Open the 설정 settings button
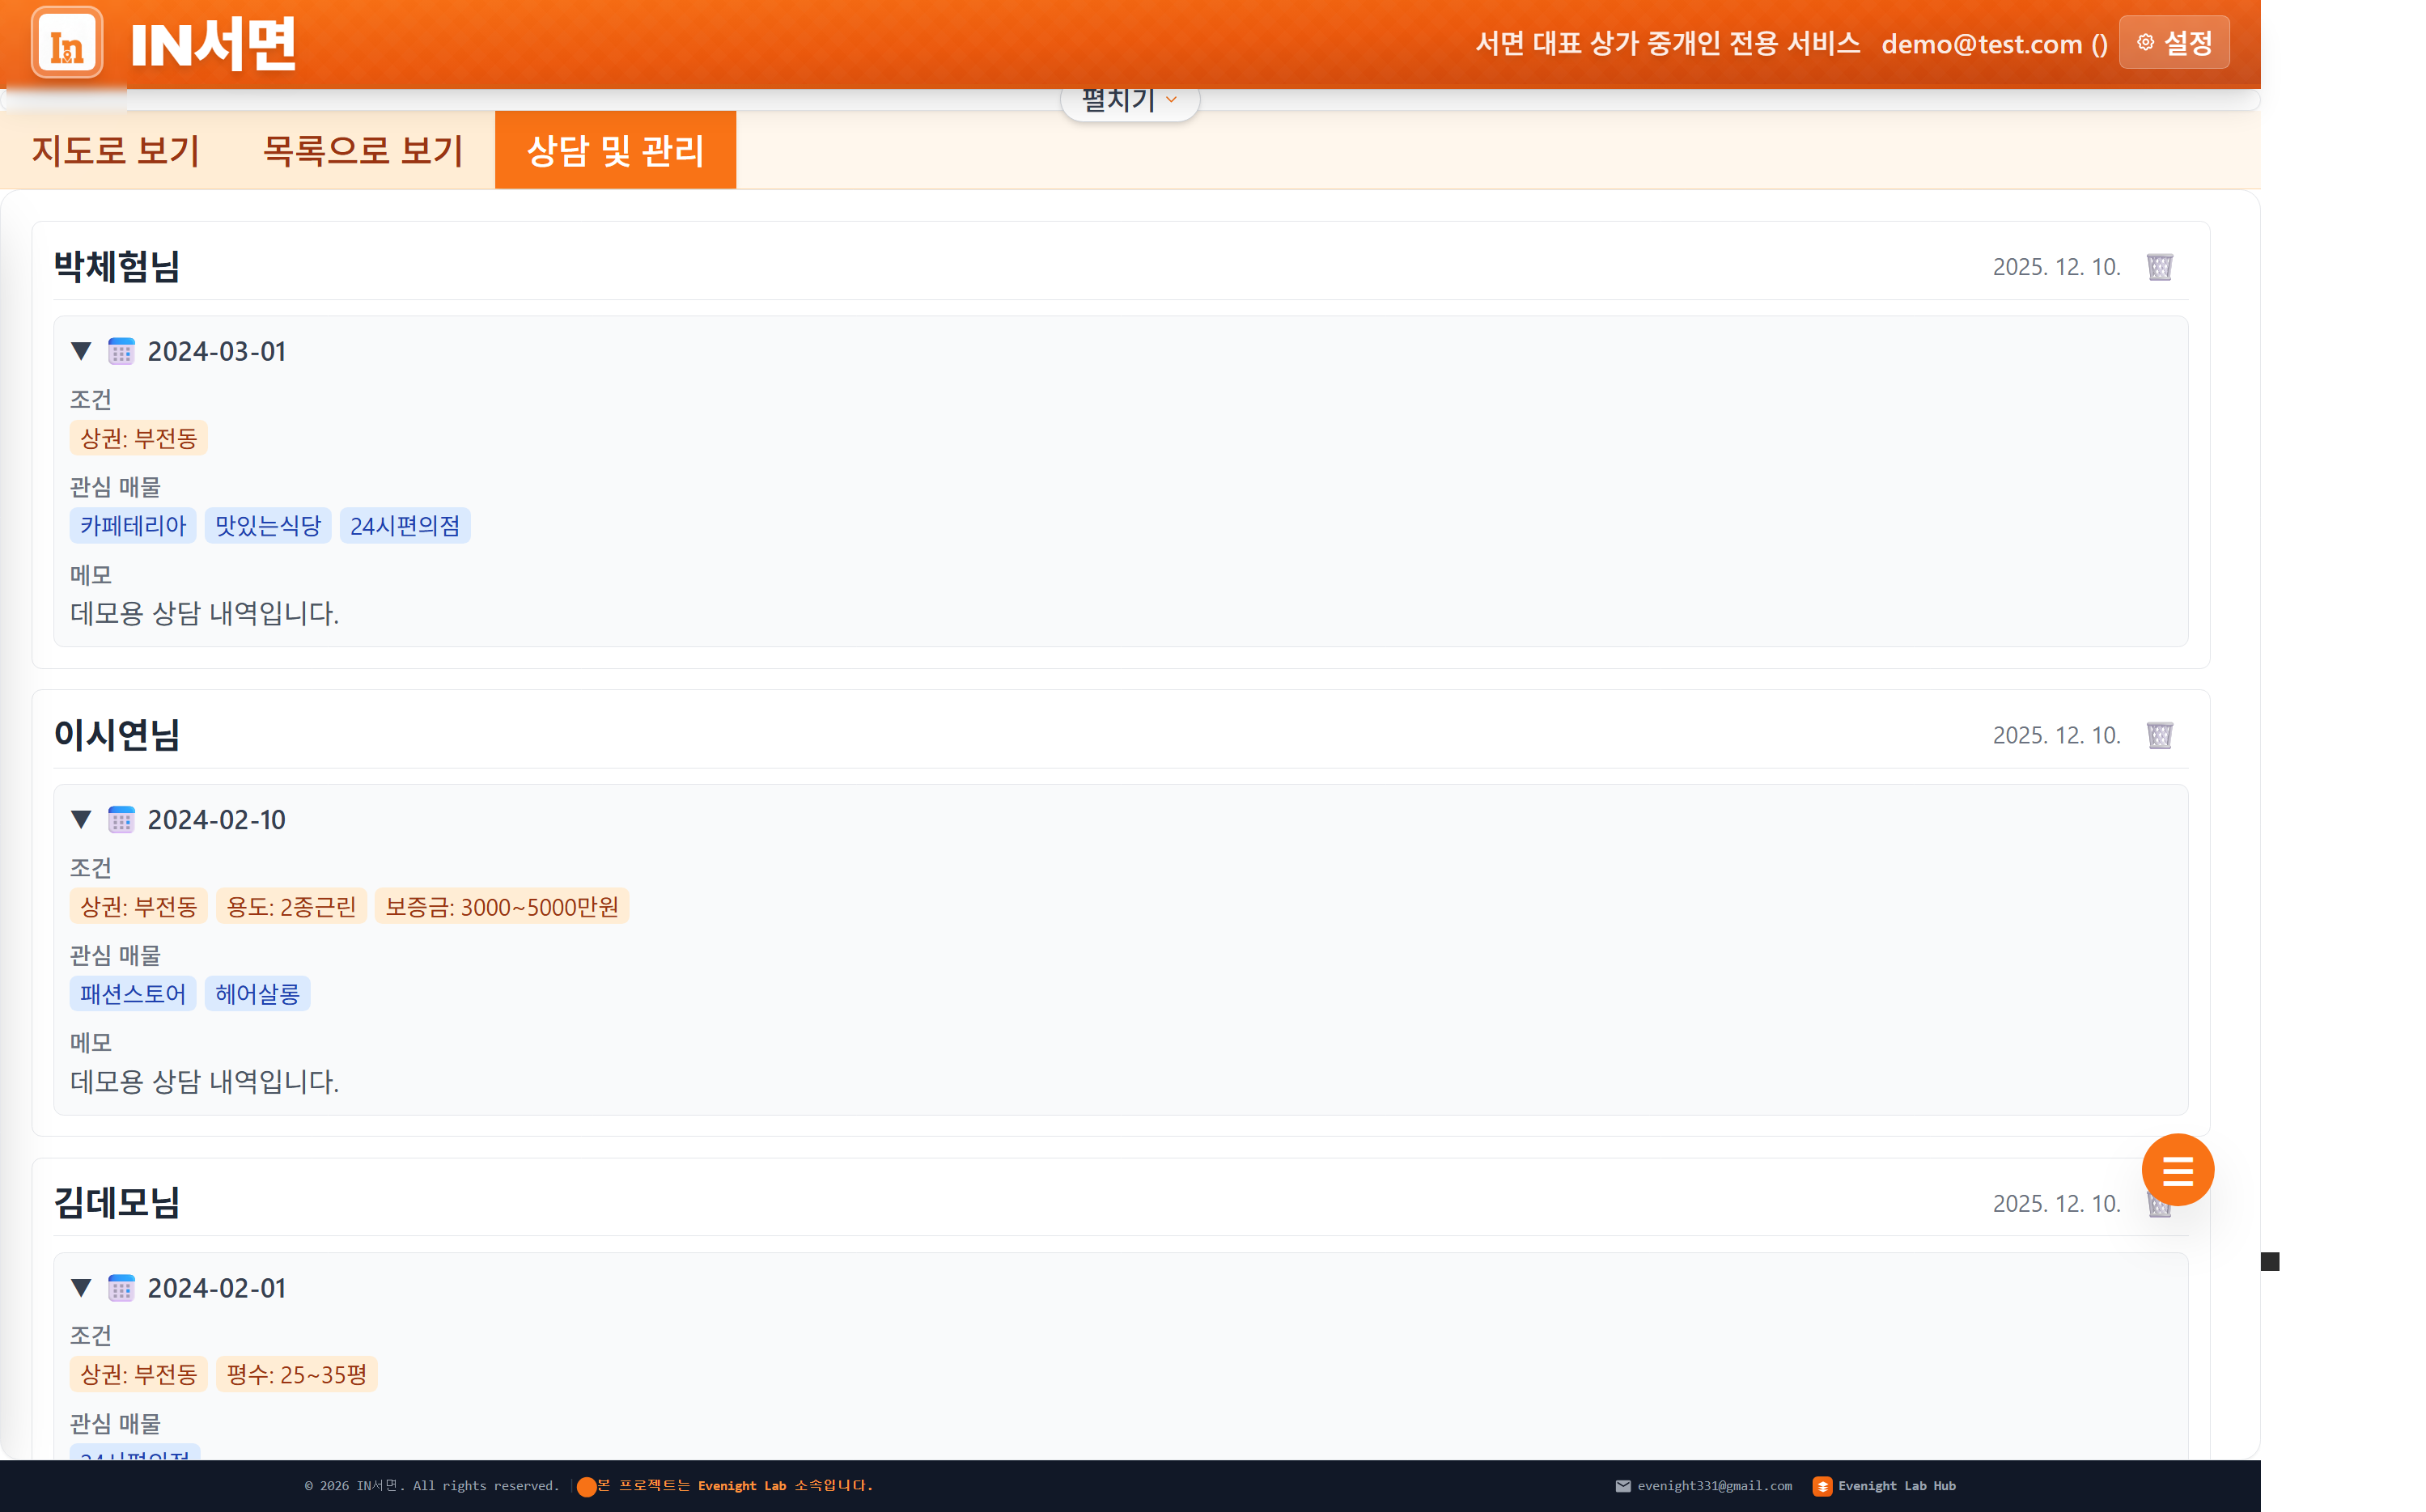2426x1512 pixels. 2174,43
